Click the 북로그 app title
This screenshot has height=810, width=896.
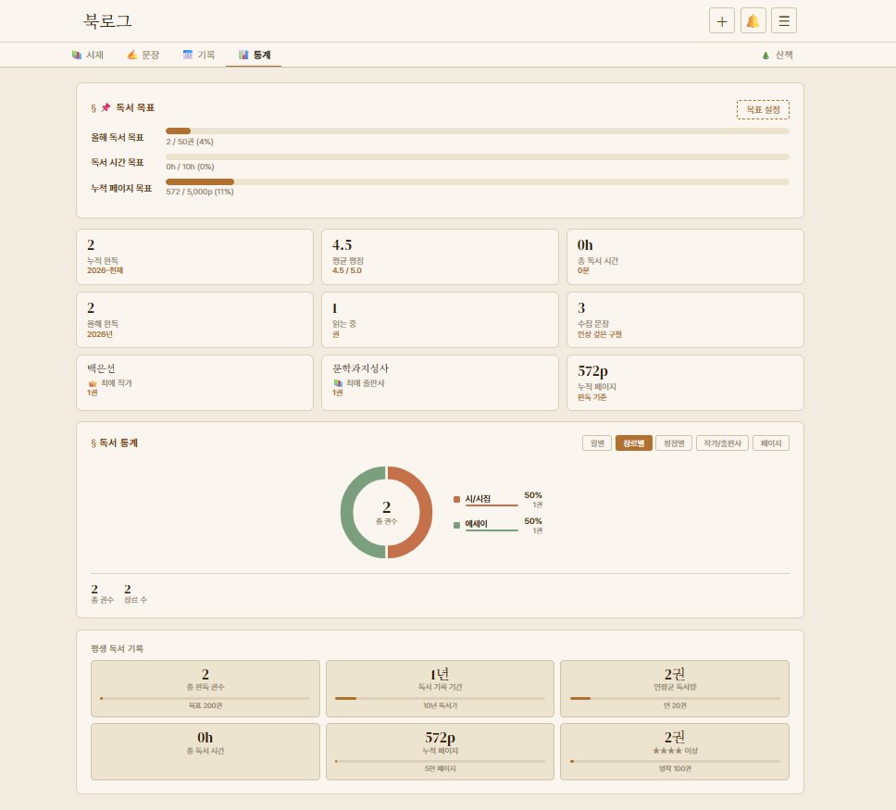[105, 20]
